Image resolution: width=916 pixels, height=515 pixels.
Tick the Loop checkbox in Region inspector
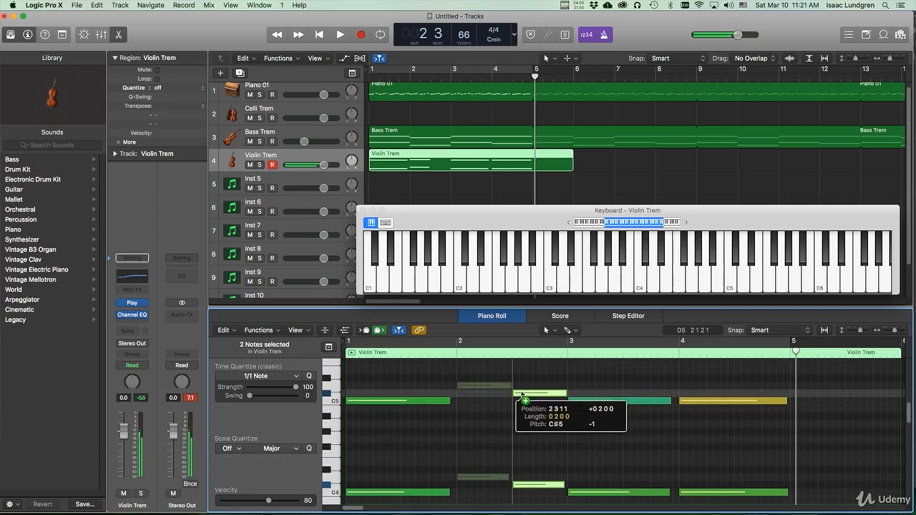[157, 79]
